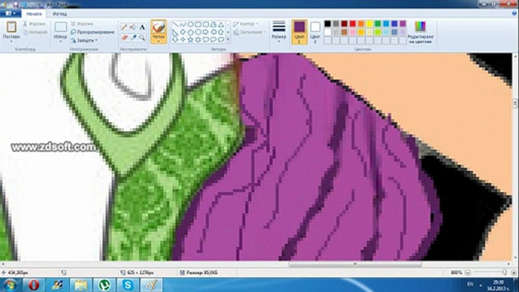
Task: Pick the yellow color swatch
Action: (370, 24)
